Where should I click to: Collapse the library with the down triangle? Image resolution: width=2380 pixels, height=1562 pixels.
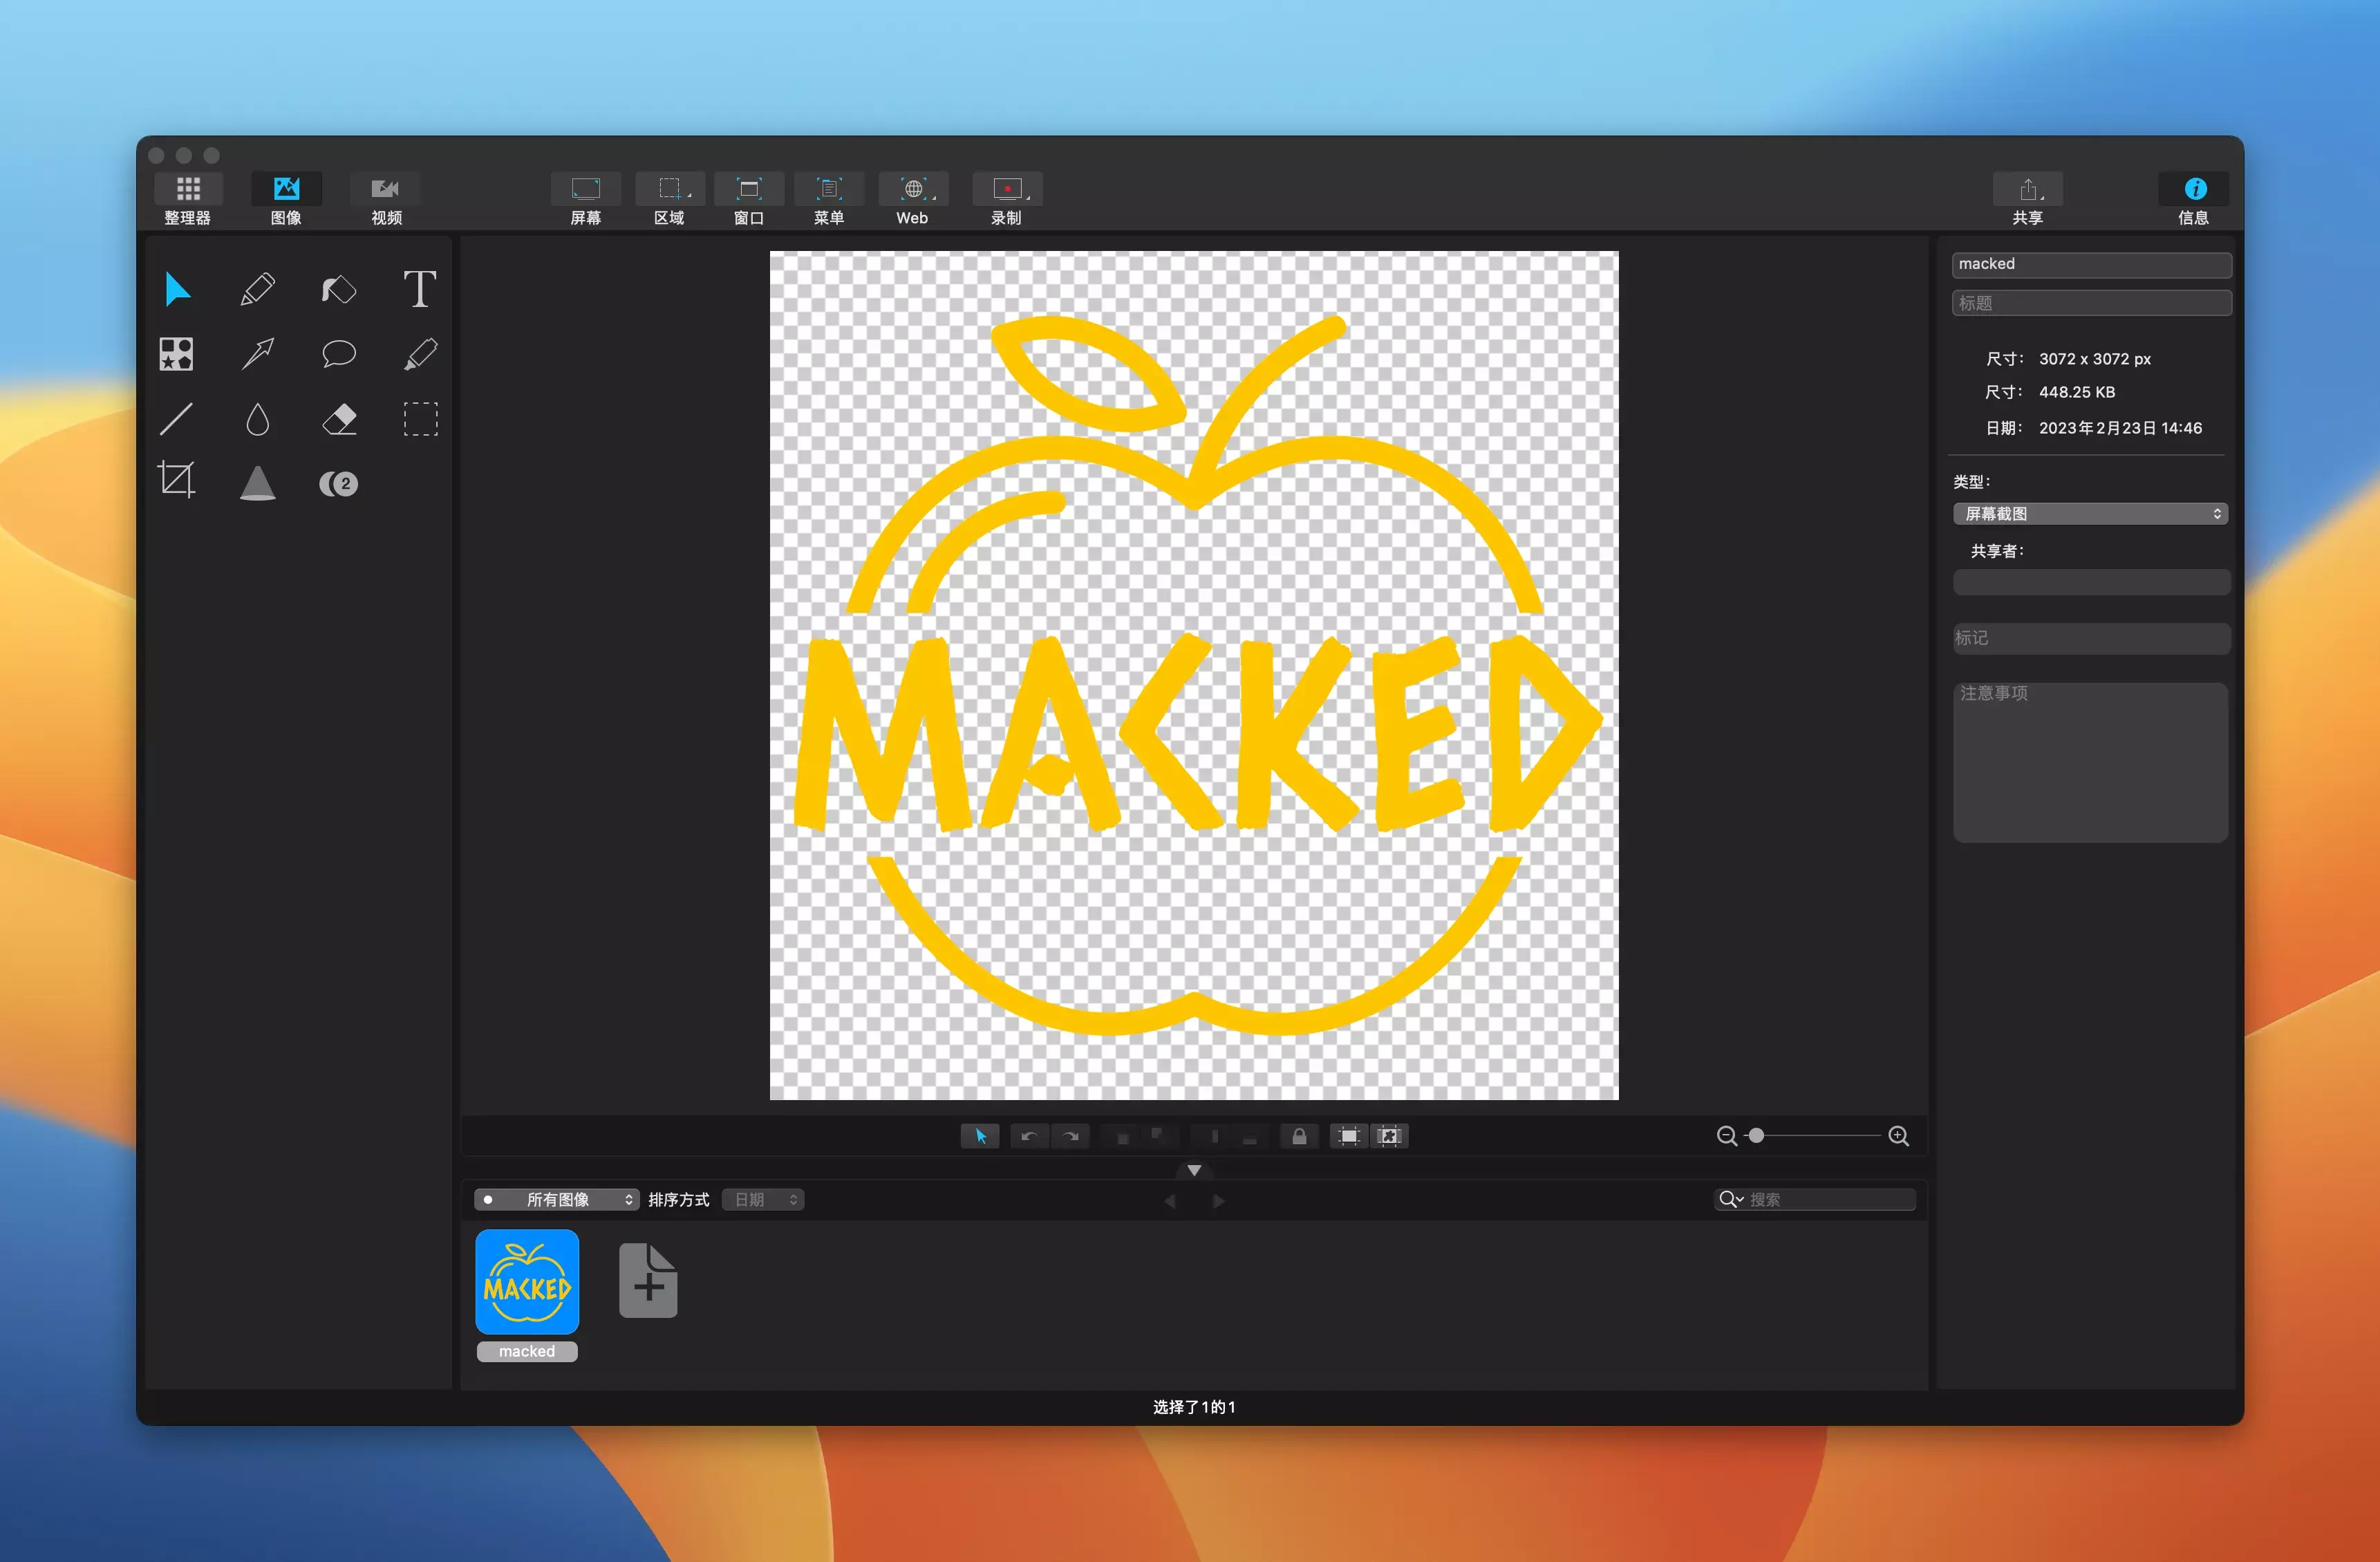(x=1194, y=1170)
